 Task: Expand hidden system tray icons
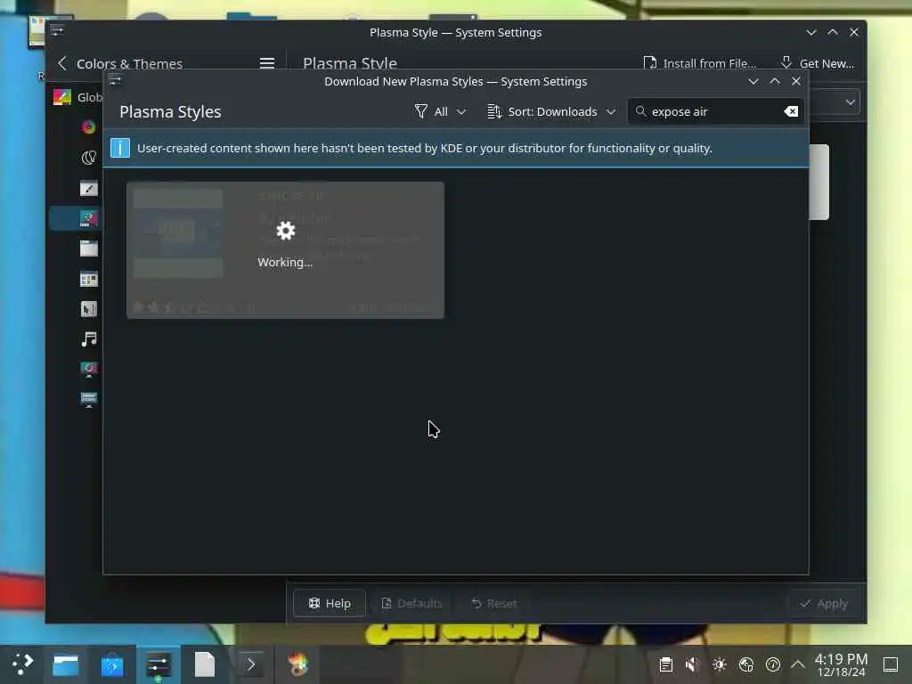coord(798,664)
